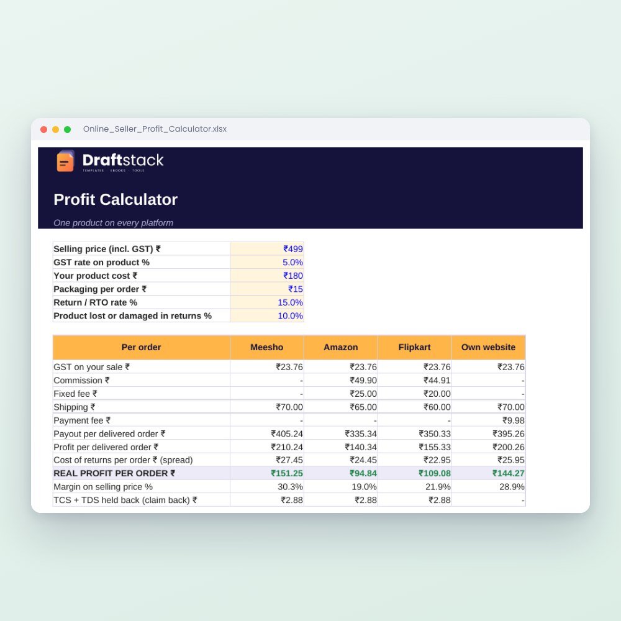Select the 'REAL PROFIT PER ORDER ₹' label
621x621 pixels.
point(114,473)
